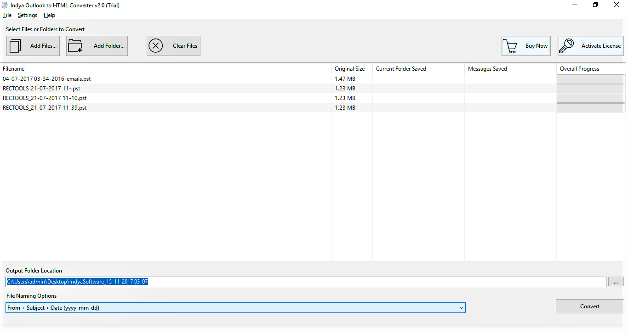Open the File menu
Viewport: 628px width, 334px height.
pos(7,15)
